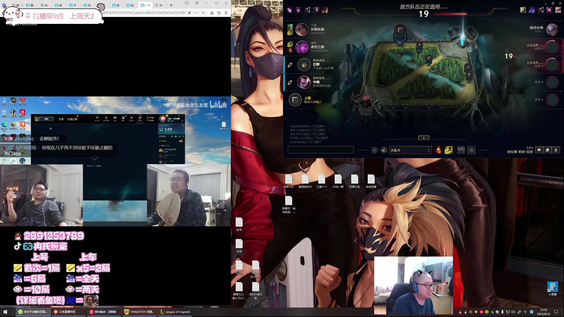Image resolution: width=564 pixels, height=317 pixels.
Task: Open the 封号 desktop file
Action: coord(239,224)
